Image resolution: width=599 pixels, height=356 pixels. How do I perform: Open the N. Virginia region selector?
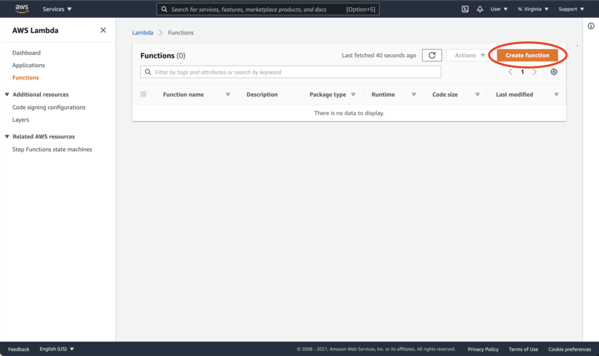pos(533,9)
